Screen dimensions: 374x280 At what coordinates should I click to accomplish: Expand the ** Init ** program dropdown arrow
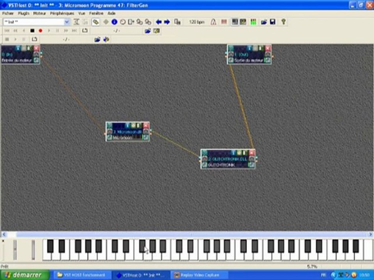click(x=67, y=22)
